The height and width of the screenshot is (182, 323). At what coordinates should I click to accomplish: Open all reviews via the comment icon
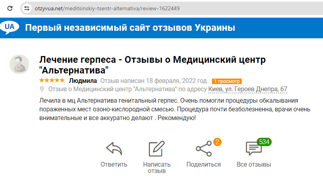click(x=253, y=149)
